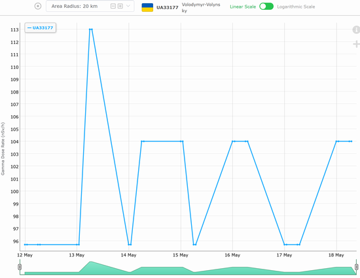Click the locate target icon beside Area Radius
360x278 pixels.
click(x=38, y=6)
